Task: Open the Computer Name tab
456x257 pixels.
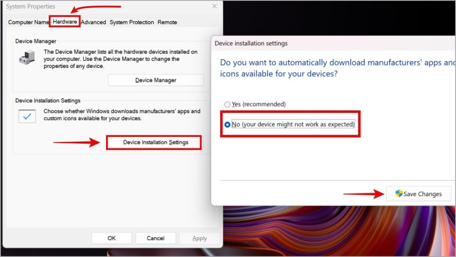Action: point(28,22)
